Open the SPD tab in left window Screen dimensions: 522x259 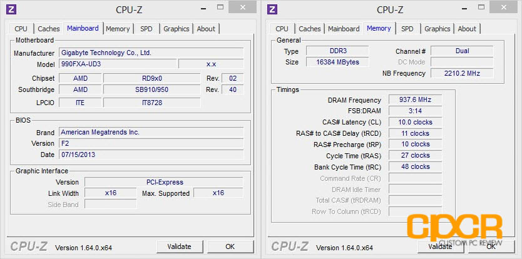pos(146,29)
